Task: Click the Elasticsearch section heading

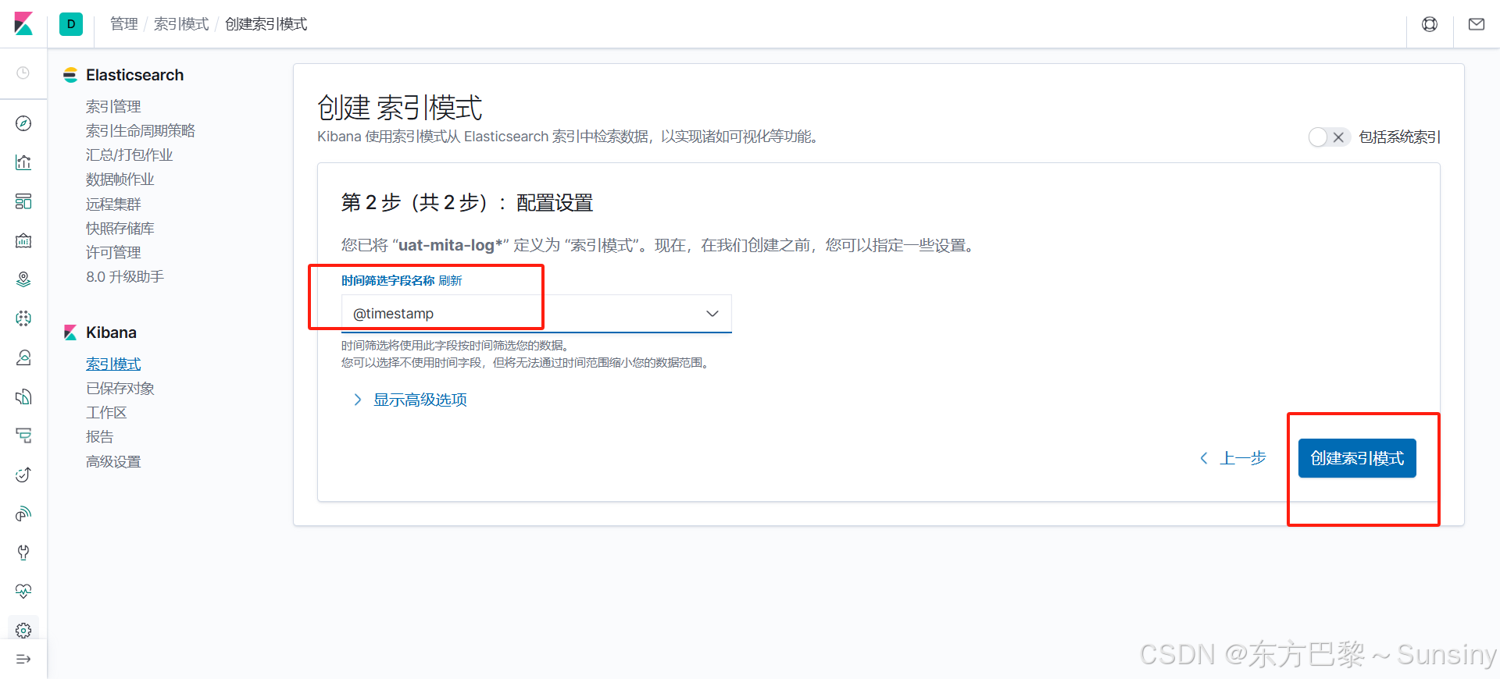Action: point(134,75)
